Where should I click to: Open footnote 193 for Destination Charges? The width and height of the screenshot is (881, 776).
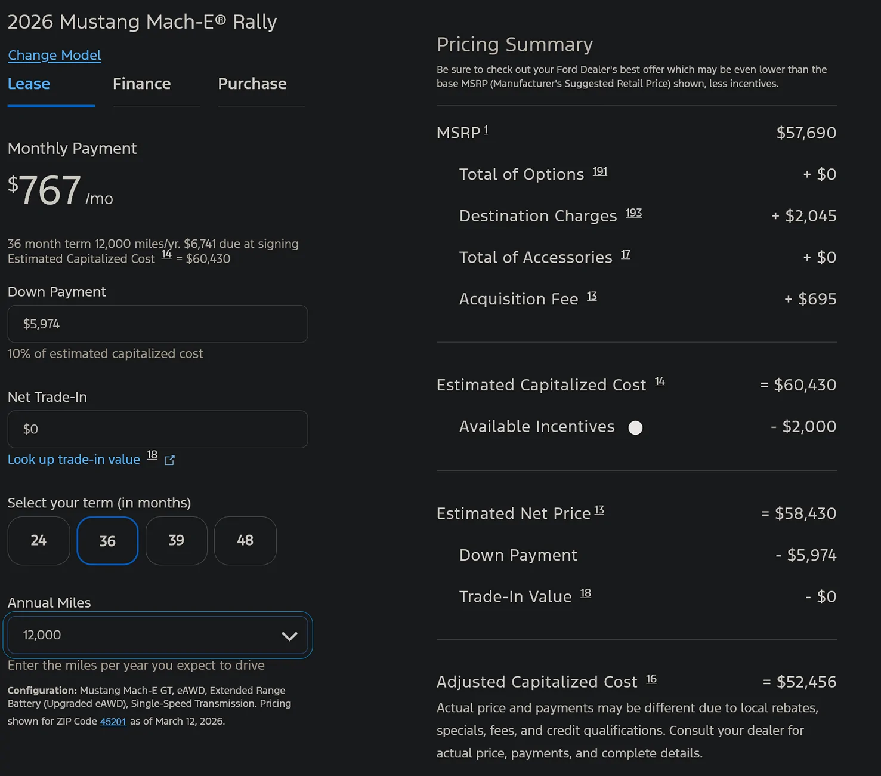point(633,213)
